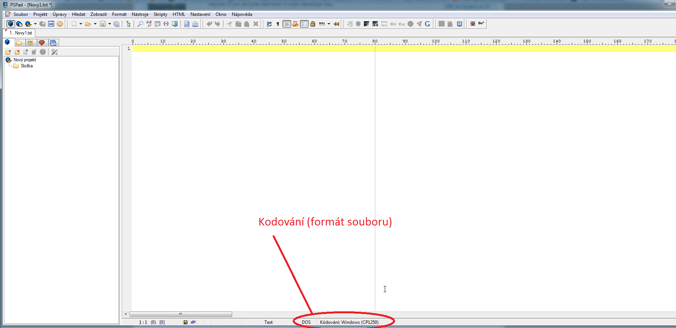676x328 pixels.
Task: Click the Kódování: Windows (CP1250) status field
Action: click(349, 322)
